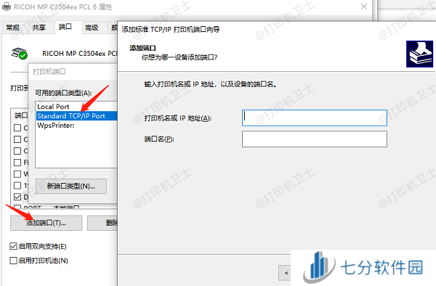Select Standard TCP/IP Port entry
Viewport: 436px width, 286px height.
(x=77, y=116)
